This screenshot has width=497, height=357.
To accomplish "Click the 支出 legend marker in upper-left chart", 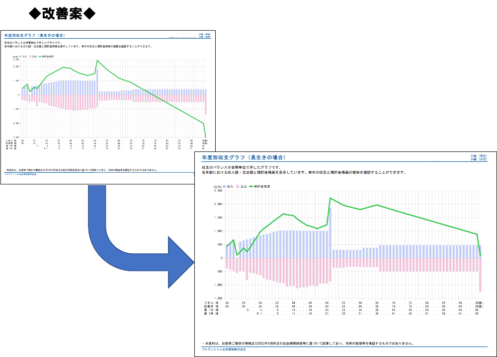I will coord(31,57).
